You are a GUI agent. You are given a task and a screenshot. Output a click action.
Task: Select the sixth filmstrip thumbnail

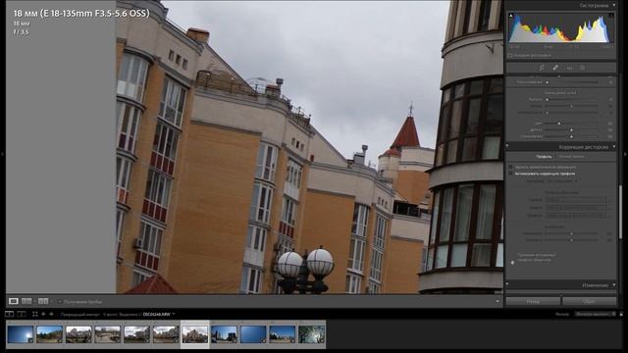pyautogui.click(x=166, y=334)
